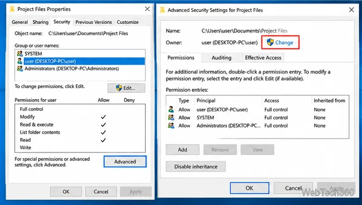The width and height of the screenshot is (362, 205).
Task: Click the List folder contents Allow checkmark
Action: tap(103, 132)
